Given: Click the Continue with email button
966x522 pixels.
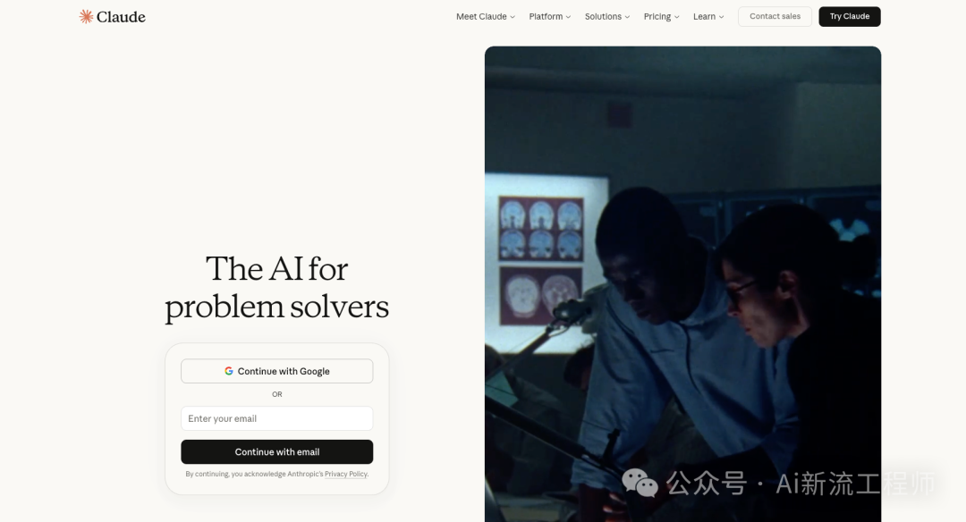Looking at the screenshot, I should (276, 451).
